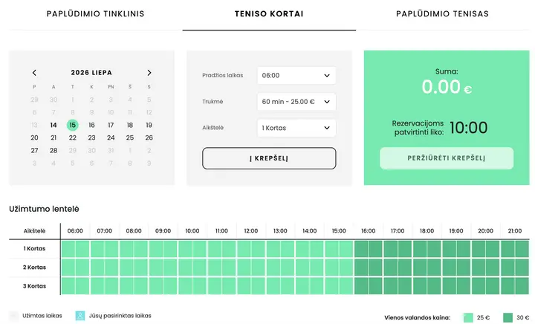Open the Aikštelė court dropdown

[296, 128]
